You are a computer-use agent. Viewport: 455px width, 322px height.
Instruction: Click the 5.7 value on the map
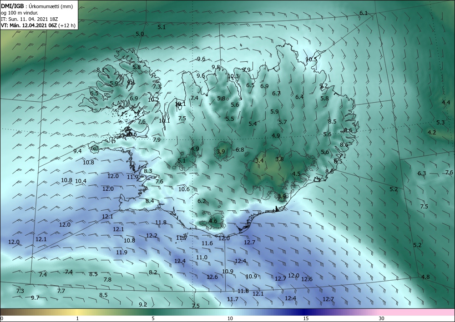tap(283, 122)
